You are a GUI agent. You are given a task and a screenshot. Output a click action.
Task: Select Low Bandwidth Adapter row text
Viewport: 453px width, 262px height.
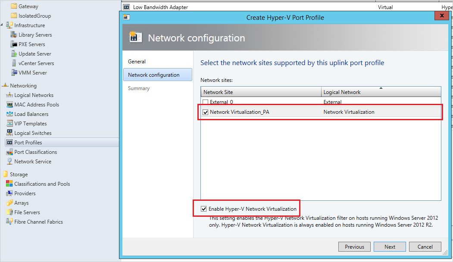coord(160,7)
